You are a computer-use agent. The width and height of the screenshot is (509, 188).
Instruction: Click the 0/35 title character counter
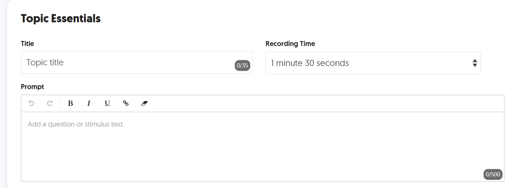(242, 65)
